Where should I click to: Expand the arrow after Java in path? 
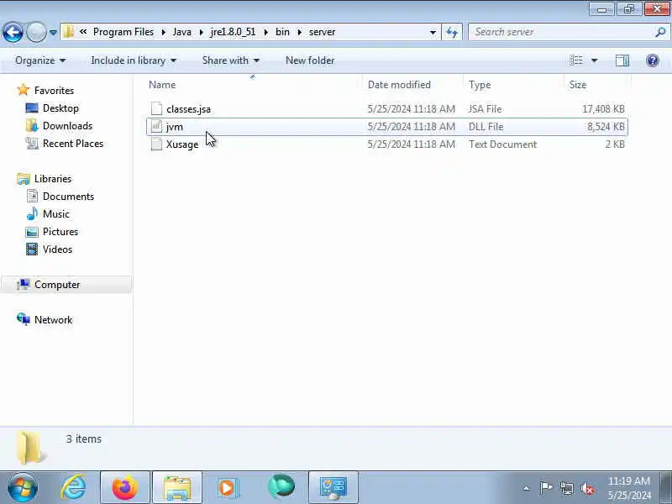pyautogui.click(x=201, y=32)
